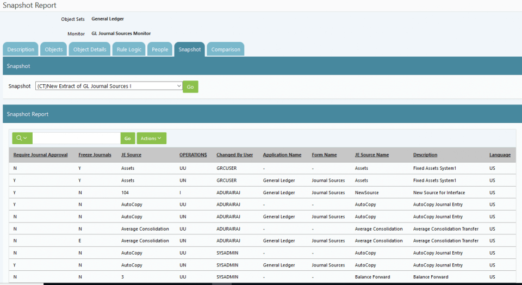The height and width of the screenshot is (285, 522).
Task: Click the OPERATION$ column header
Action: 193,155
